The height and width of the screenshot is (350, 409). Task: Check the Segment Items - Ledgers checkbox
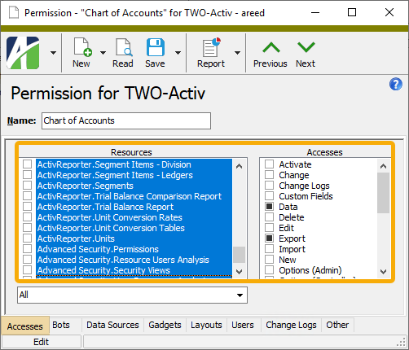point(27,175)
